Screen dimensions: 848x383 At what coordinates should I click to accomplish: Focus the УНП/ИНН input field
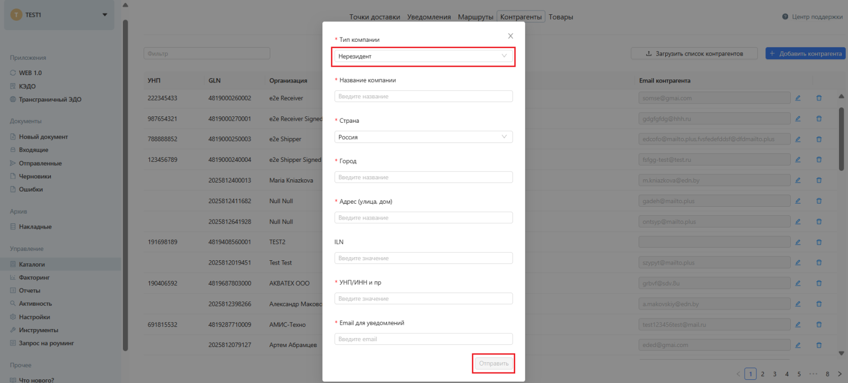coord(423,298)
